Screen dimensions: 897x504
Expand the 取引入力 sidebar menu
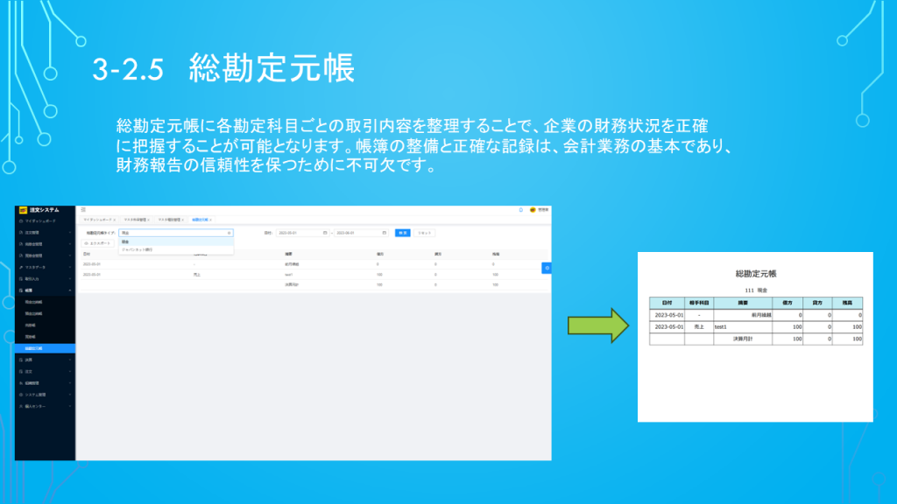[45, 279]
